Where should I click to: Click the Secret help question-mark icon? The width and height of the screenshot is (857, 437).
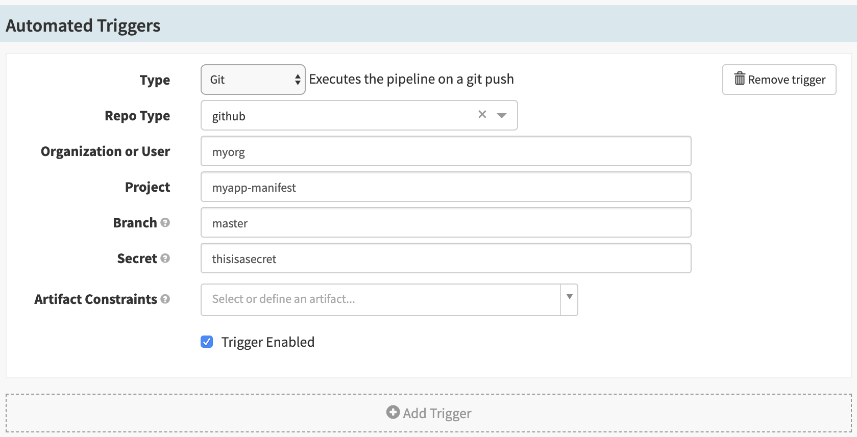[x=165, y=259]
